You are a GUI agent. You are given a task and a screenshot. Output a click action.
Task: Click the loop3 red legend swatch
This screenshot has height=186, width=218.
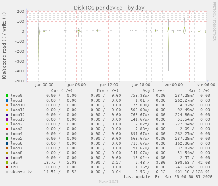tap(7, 129)
